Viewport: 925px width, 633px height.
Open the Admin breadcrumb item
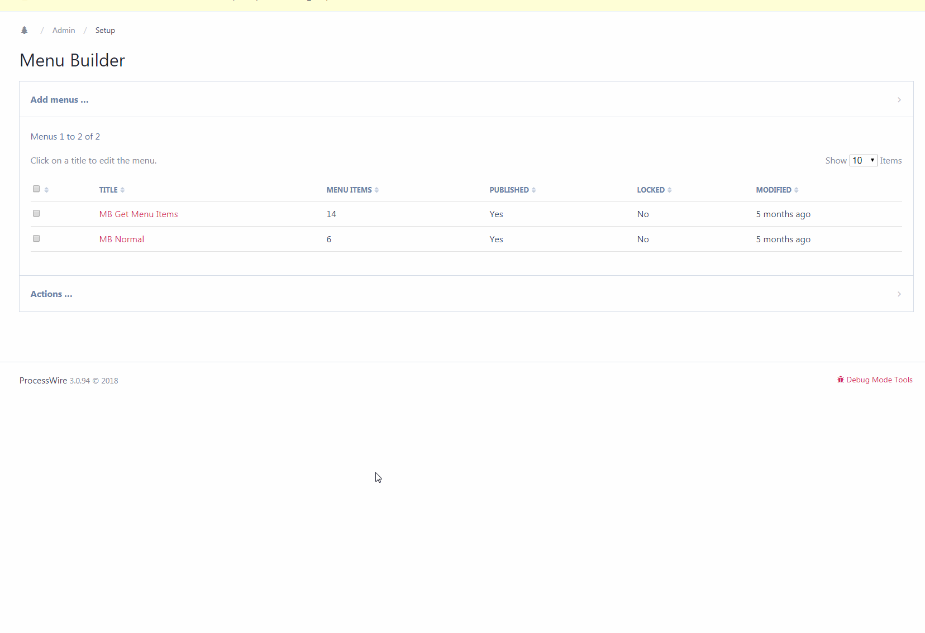click(63, 30)
